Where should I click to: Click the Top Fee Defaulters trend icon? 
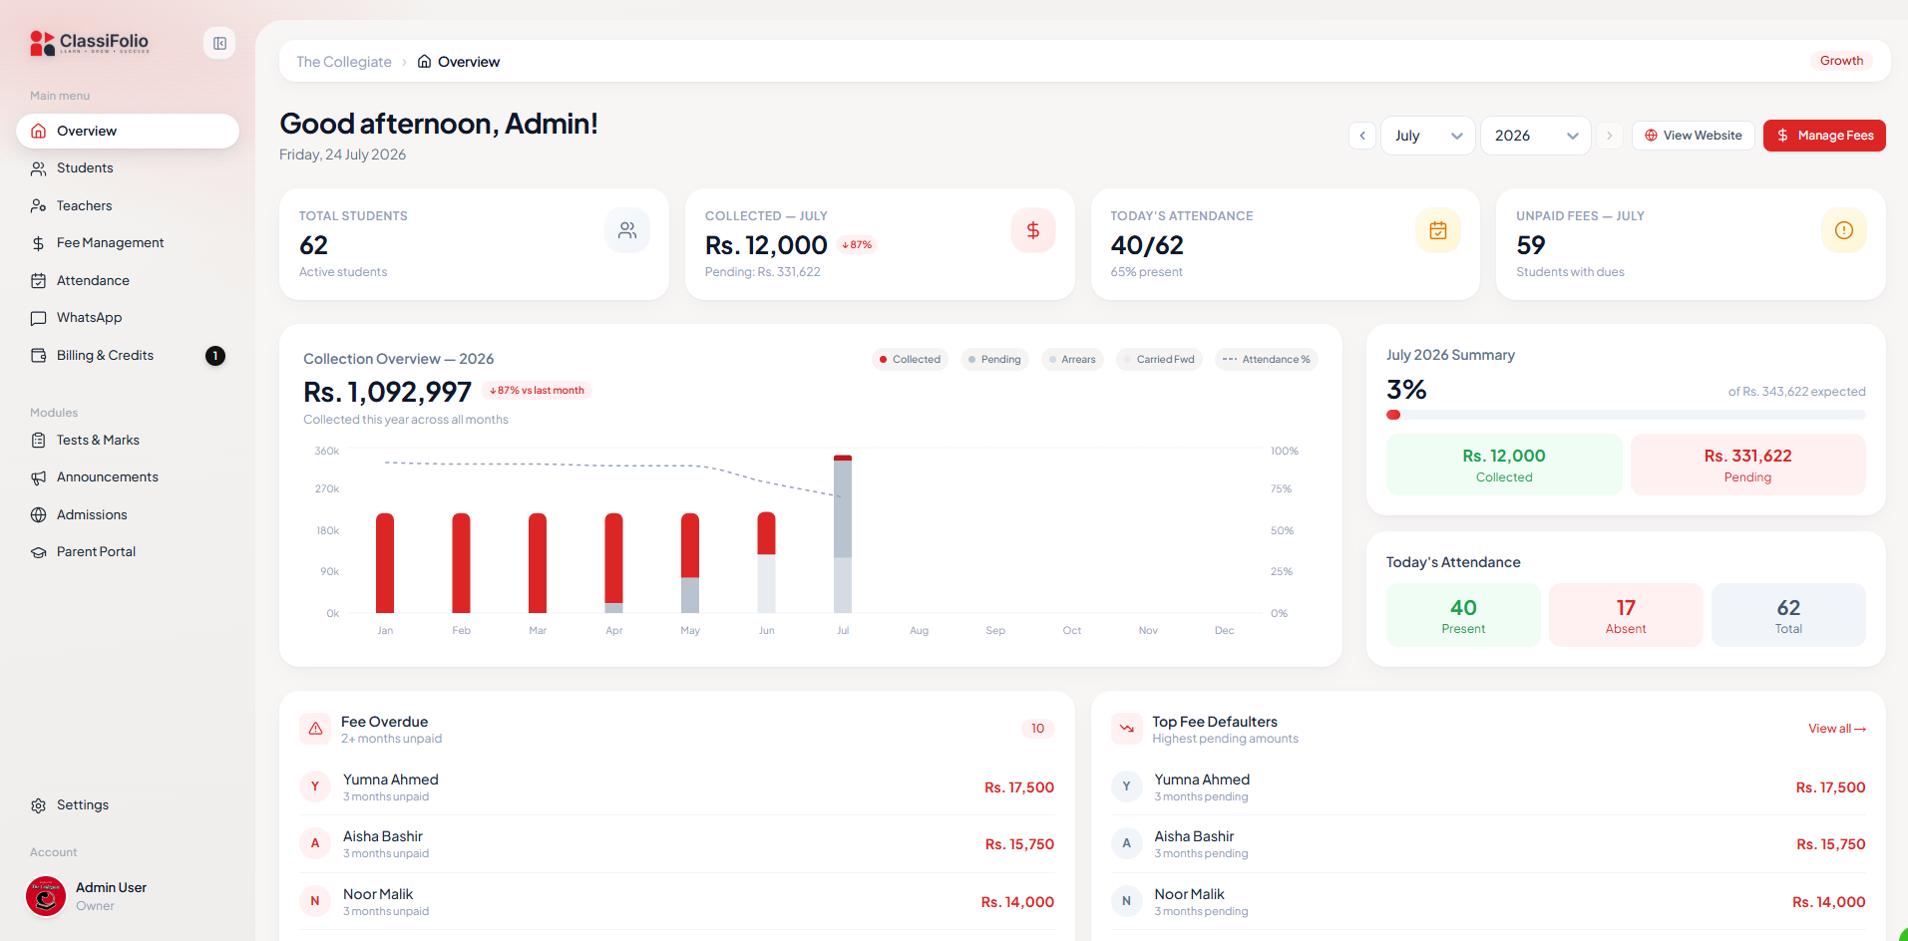point(1127,729)
